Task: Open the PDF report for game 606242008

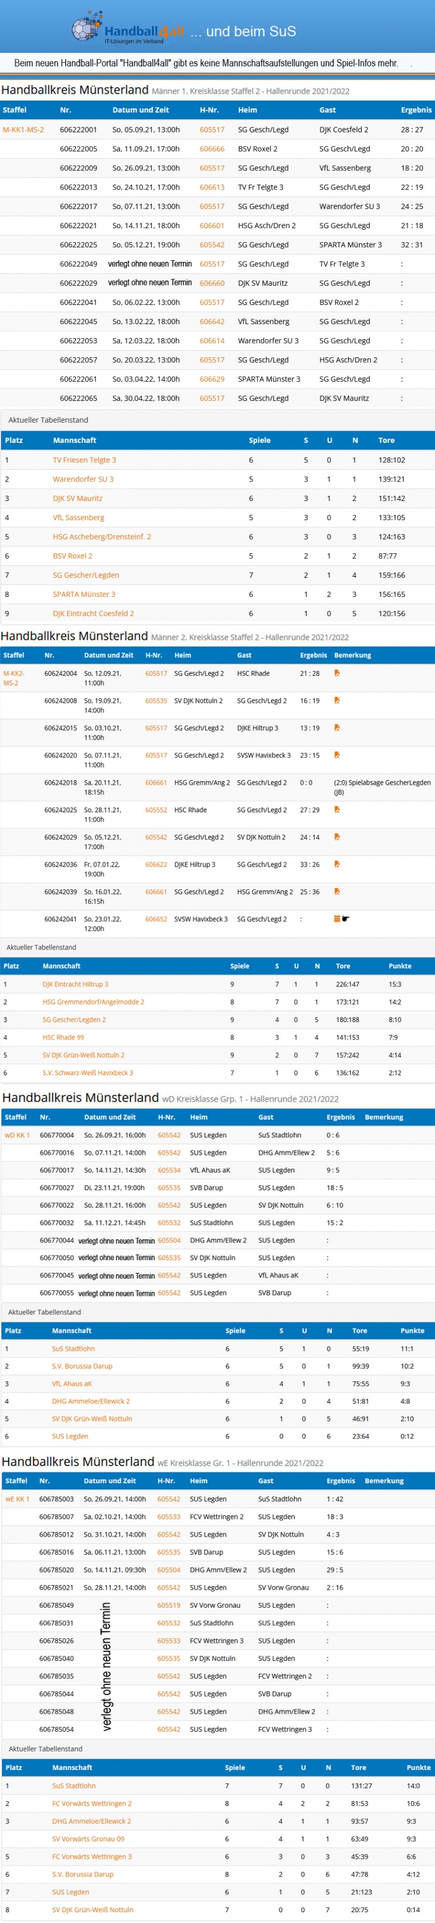Action: (337, 700)
